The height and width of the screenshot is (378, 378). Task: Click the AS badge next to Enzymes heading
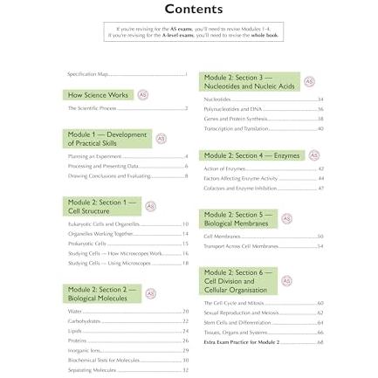click(x=314, y=155)
